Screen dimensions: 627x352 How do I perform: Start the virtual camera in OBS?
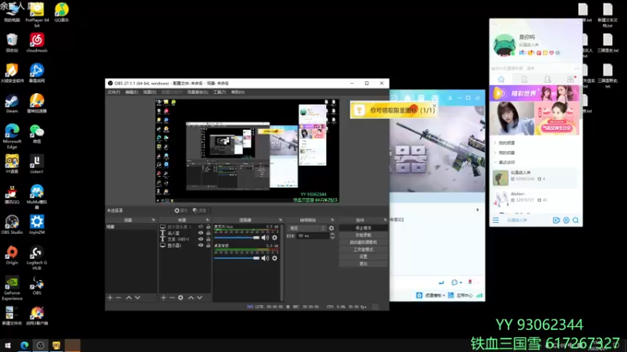pos(363,242)
